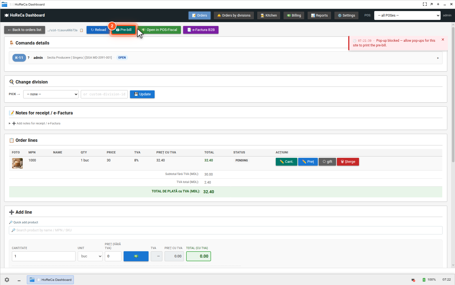Viewport: 455px width, 285px height.
Task: Open order in POS-Fiscal
Action: 159,30
